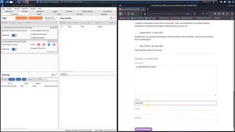Viewport: 235px width, 132px height.
Task: Start a New scan
Action: tap(21, 18)
